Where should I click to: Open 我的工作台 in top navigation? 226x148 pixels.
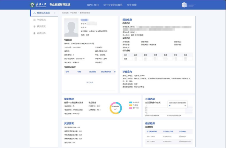point(93,5)
